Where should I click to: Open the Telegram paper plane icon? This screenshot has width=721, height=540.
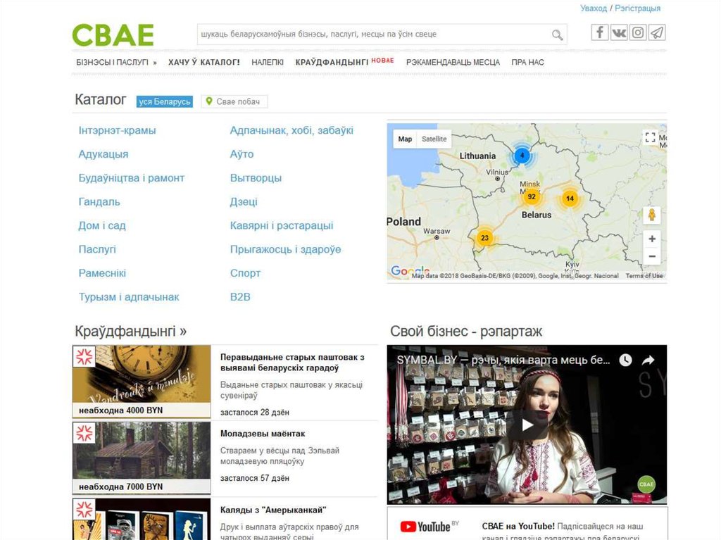[x=657, y=32]
